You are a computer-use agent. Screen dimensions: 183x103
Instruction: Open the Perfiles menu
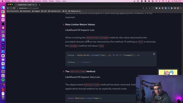(x=45, y=1)
